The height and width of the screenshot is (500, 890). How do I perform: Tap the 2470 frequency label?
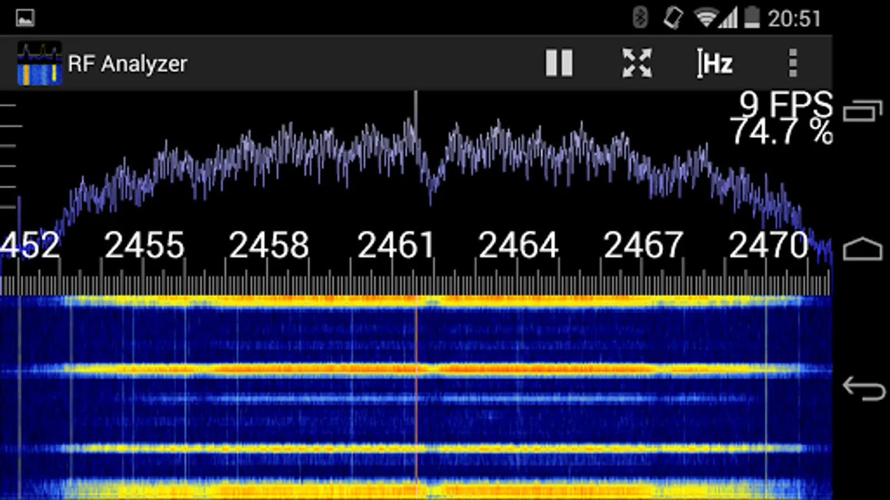[x=769, y=245]
